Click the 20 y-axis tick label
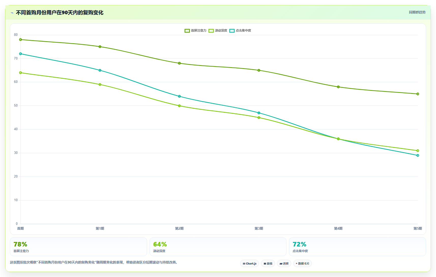Image resolution: width=436 pixels, height=277 pixels. pyautogui.click(x=16, y=177)
